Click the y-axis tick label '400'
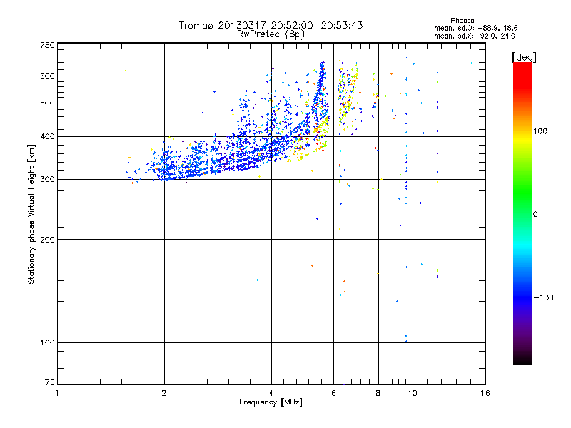 click(47, 136)
